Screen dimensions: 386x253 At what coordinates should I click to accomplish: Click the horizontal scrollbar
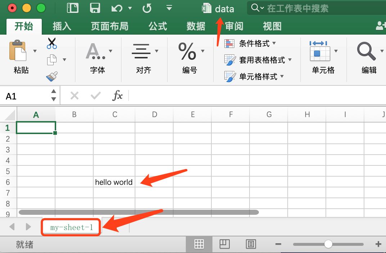click(139, 212)
